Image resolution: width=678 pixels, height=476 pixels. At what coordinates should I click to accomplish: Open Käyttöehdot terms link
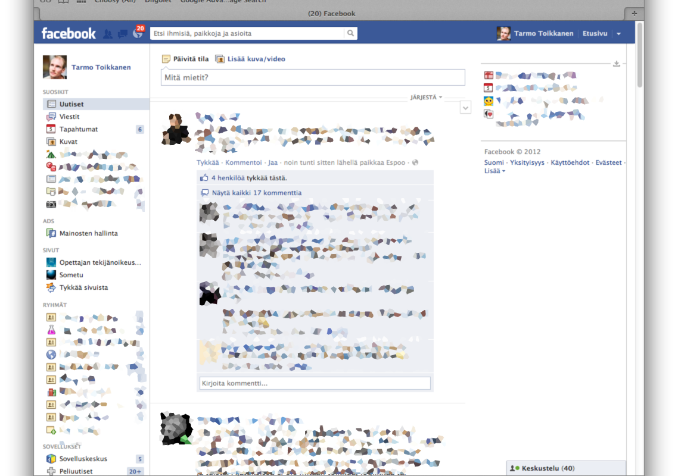click(570, 163)
